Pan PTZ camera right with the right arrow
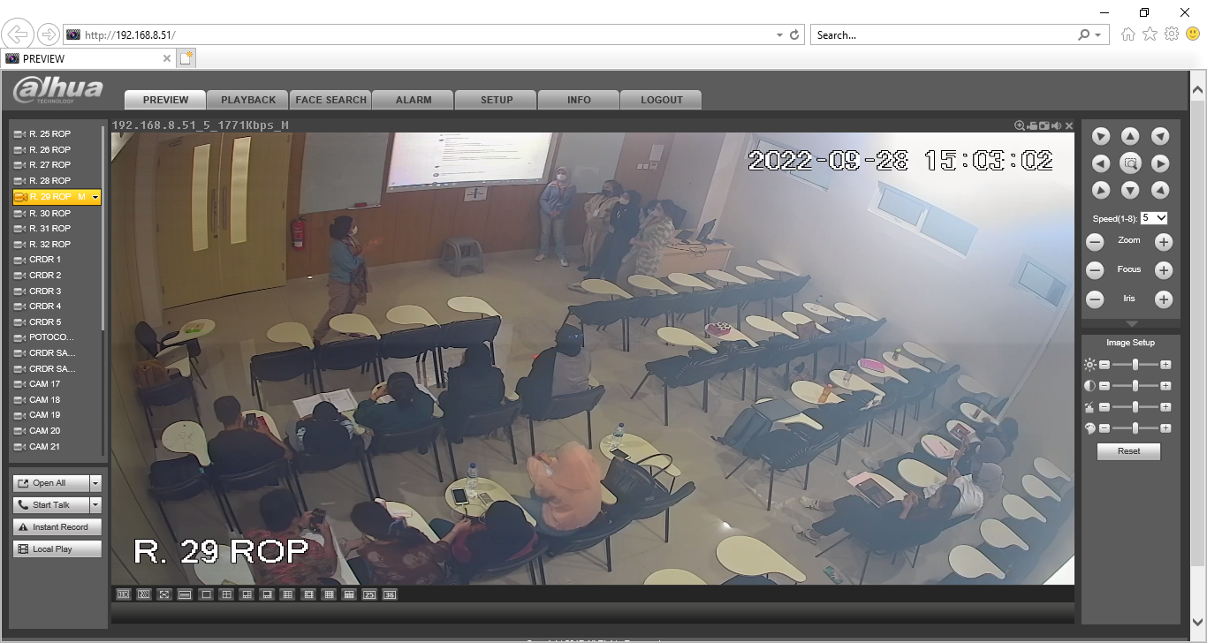 pyautogui.click(x=1160, y=163)
